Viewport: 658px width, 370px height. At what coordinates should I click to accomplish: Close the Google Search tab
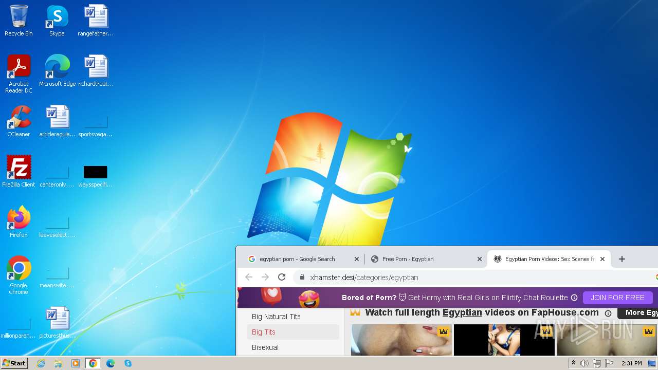(x=357, y=259)
